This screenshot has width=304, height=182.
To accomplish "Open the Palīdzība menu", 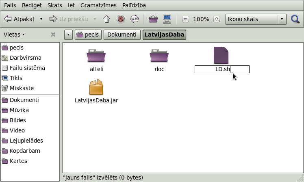I will click(x=134, y=5).
